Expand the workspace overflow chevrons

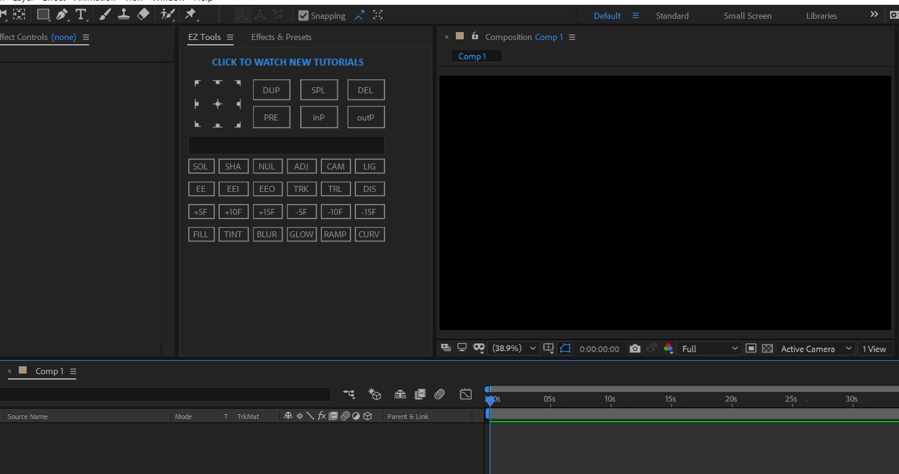874,15
